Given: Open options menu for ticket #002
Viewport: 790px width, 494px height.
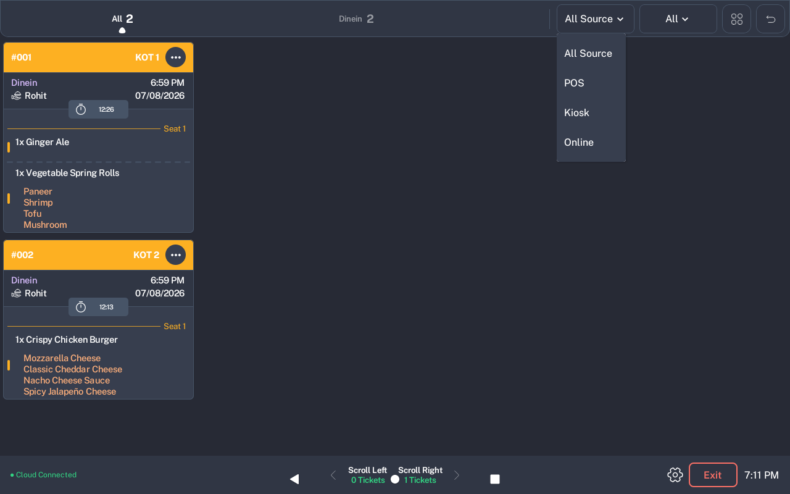Looking at the screenshot, I should (176, 255).
